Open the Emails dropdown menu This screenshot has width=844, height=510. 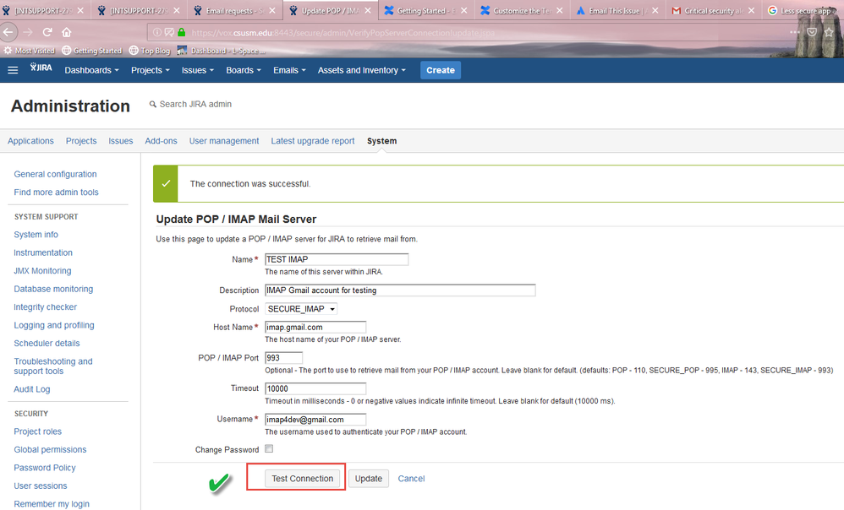point(289,70)
